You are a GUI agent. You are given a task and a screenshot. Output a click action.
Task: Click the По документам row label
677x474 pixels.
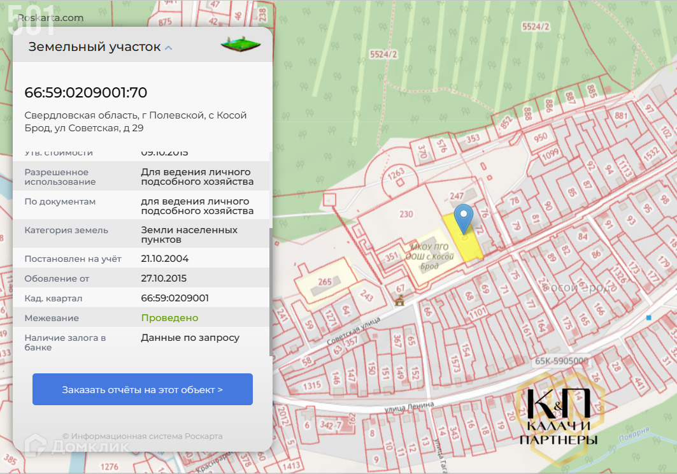pos(60,201)
